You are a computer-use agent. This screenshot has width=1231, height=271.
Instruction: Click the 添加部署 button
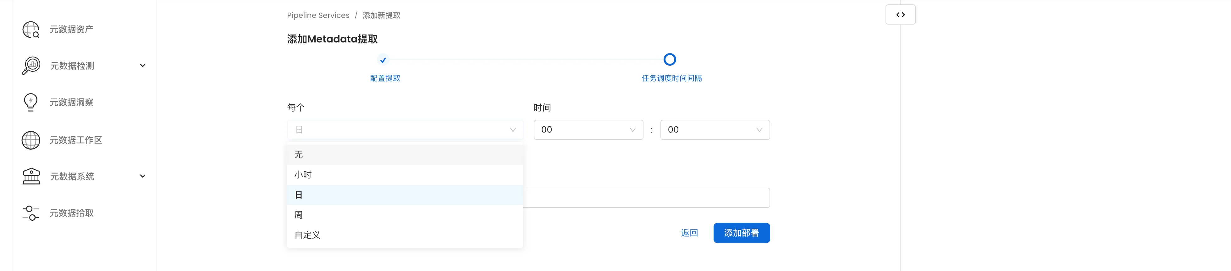(x=741, y=233)
